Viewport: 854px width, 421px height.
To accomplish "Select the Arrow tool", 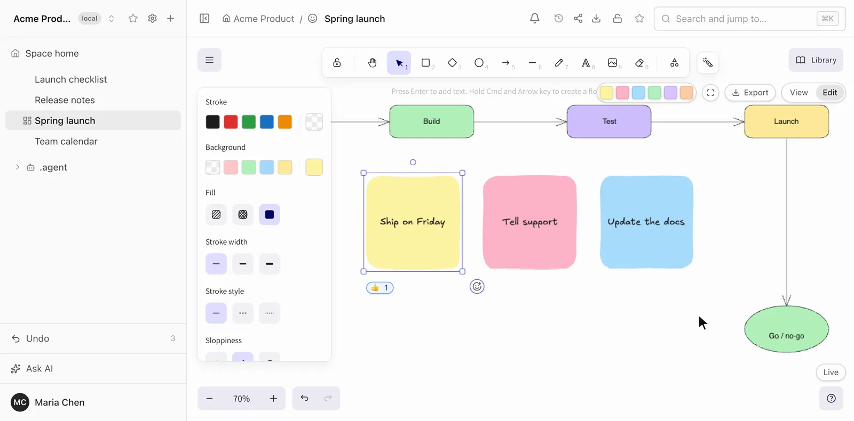I will click(x=505, y=63).
